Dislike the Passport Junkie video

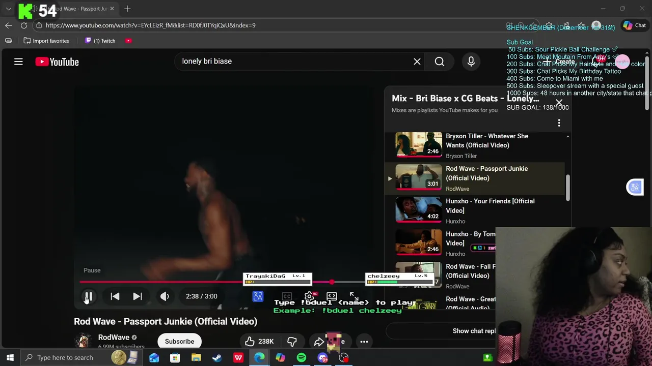[292, 342]
